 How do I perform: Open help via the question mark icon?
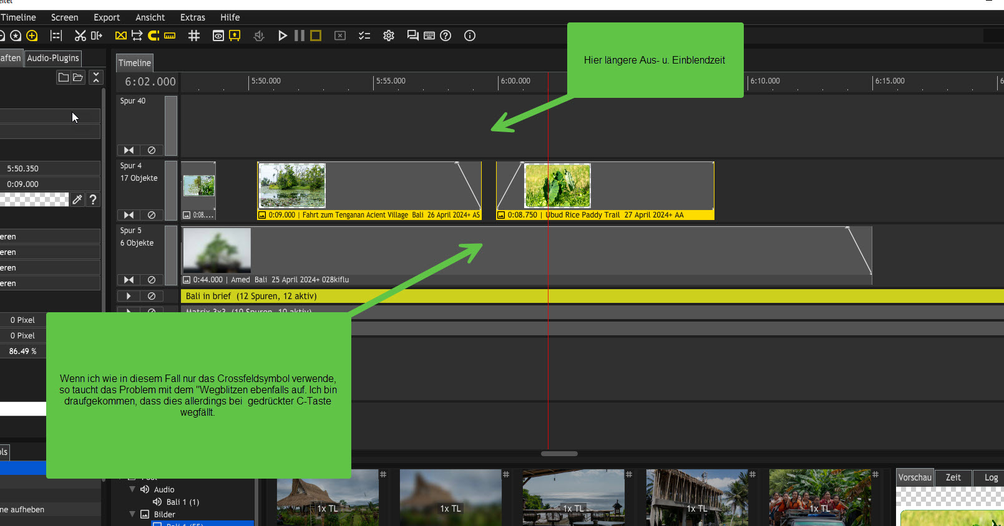coord(446,36)
